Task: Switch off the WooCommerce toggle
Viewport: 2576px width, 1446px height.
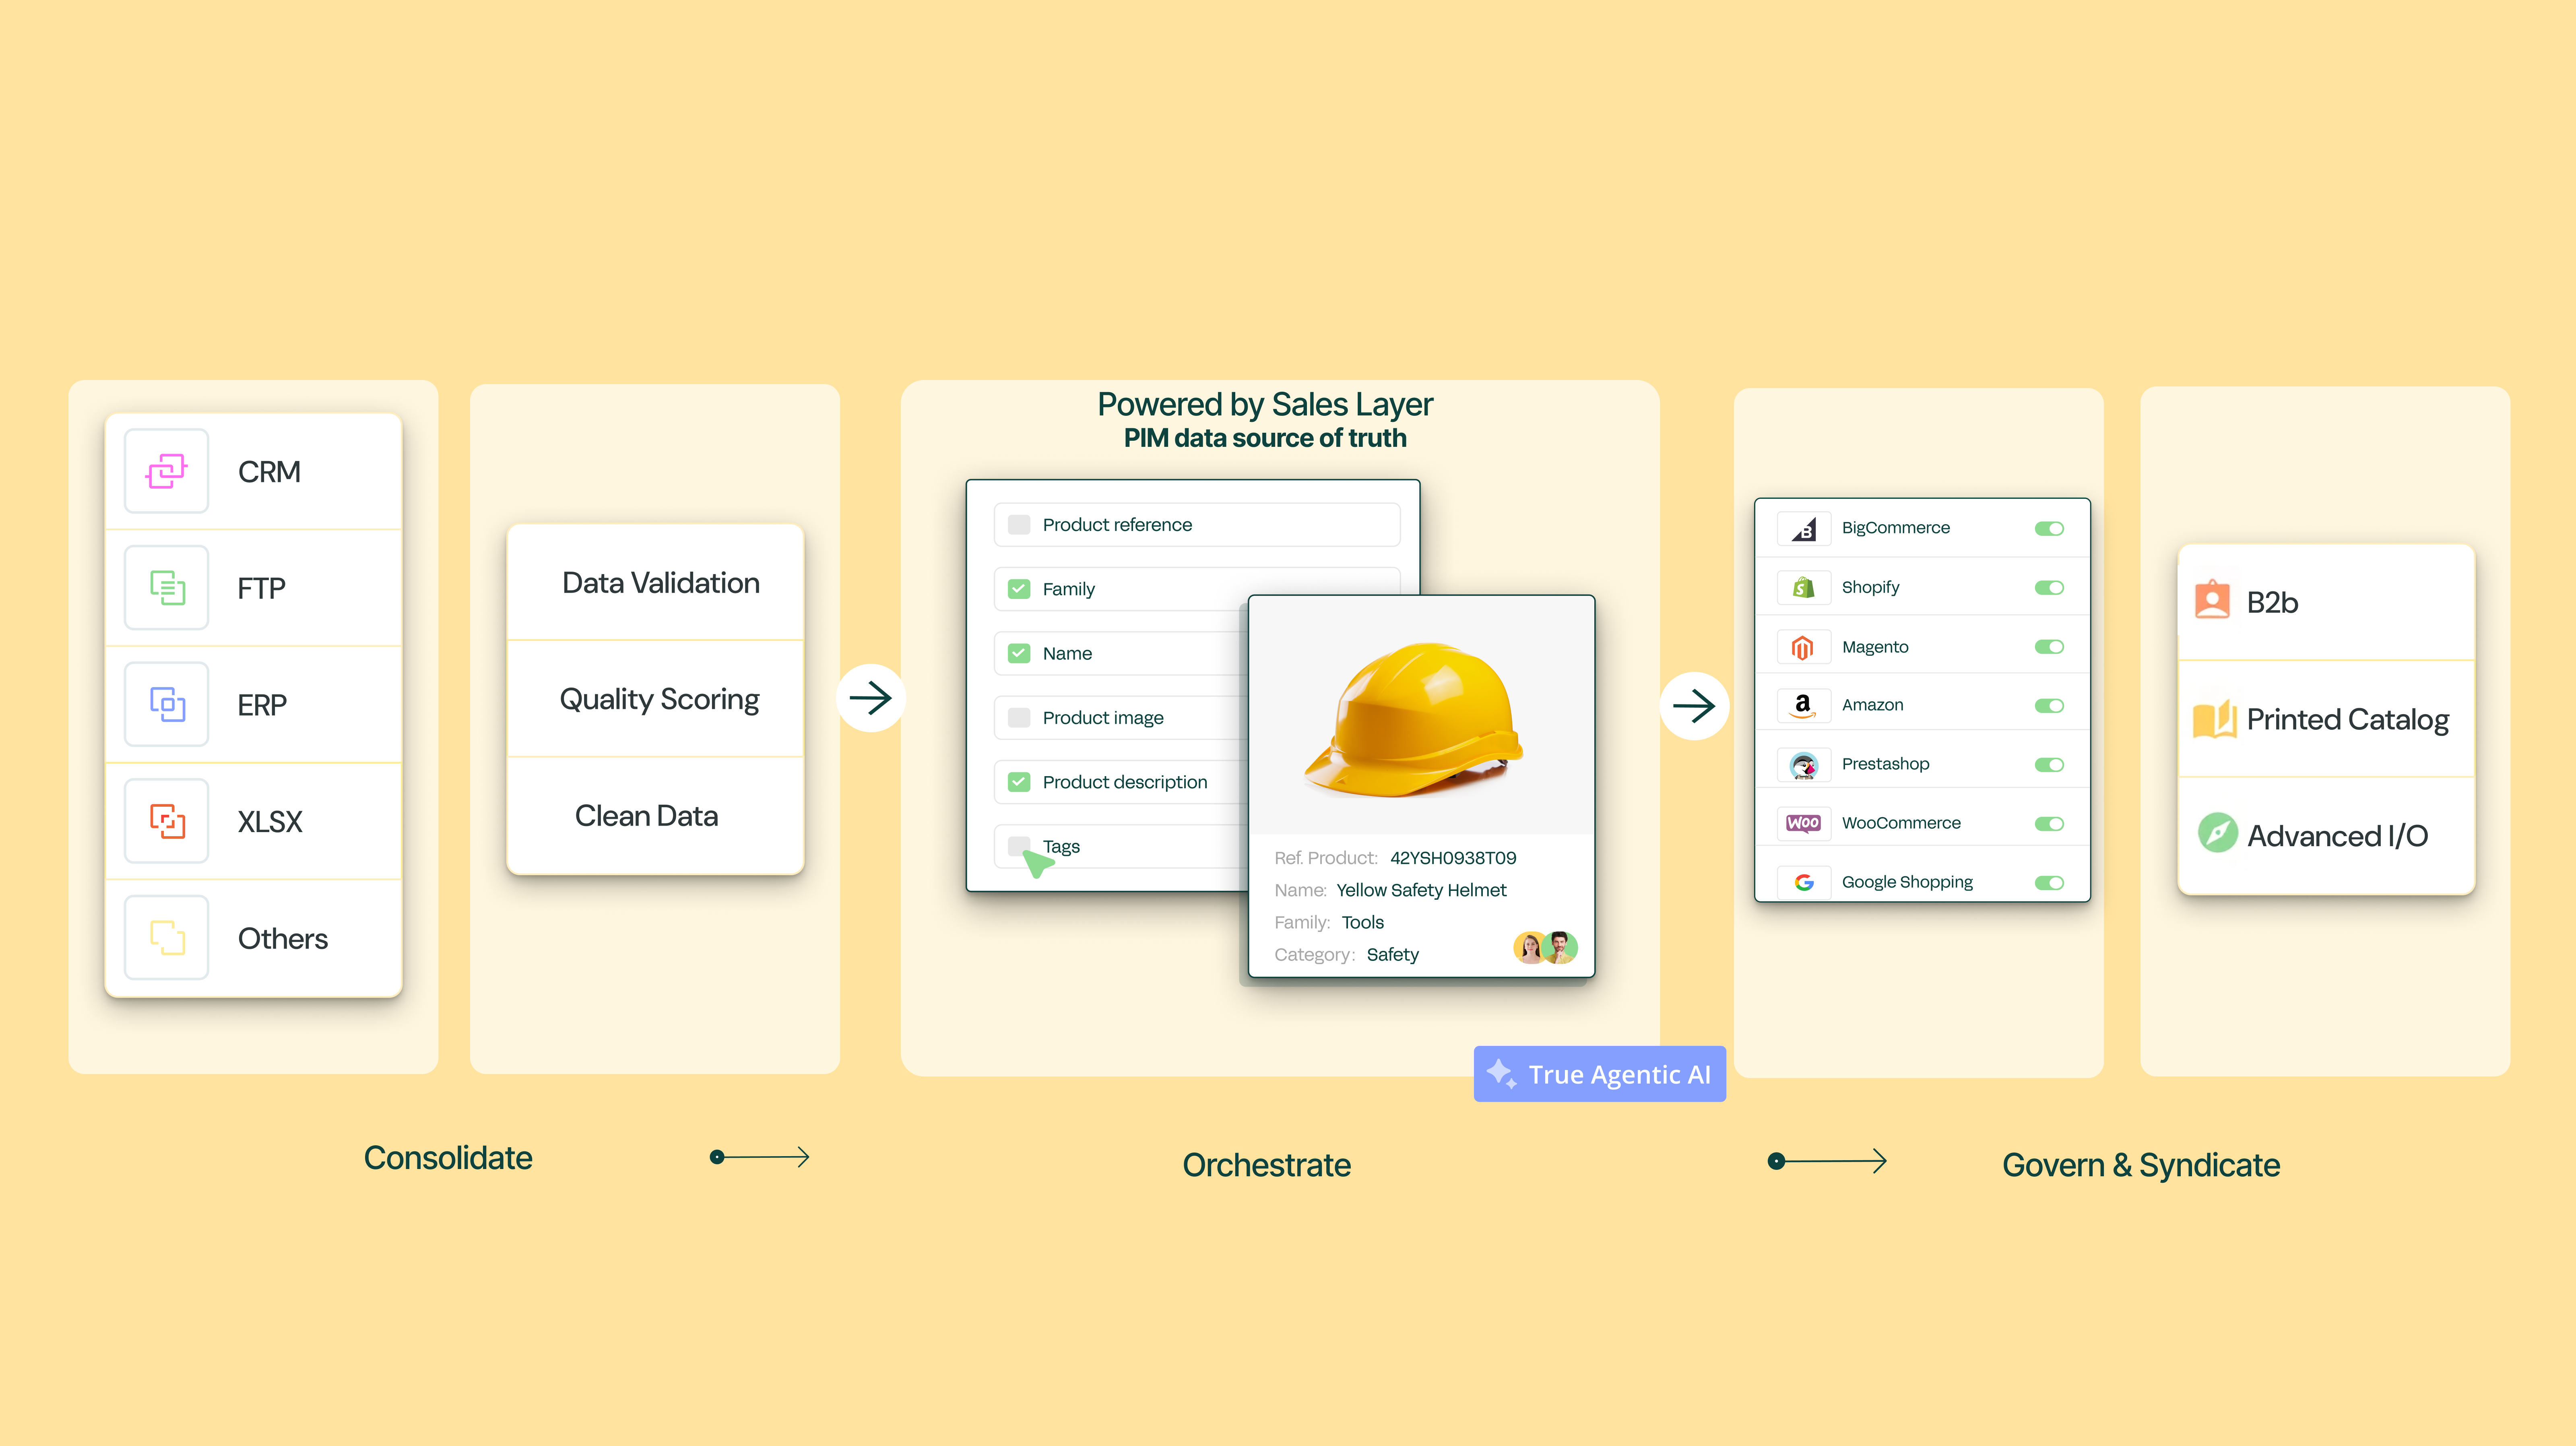Action: tap(2049, 824)
